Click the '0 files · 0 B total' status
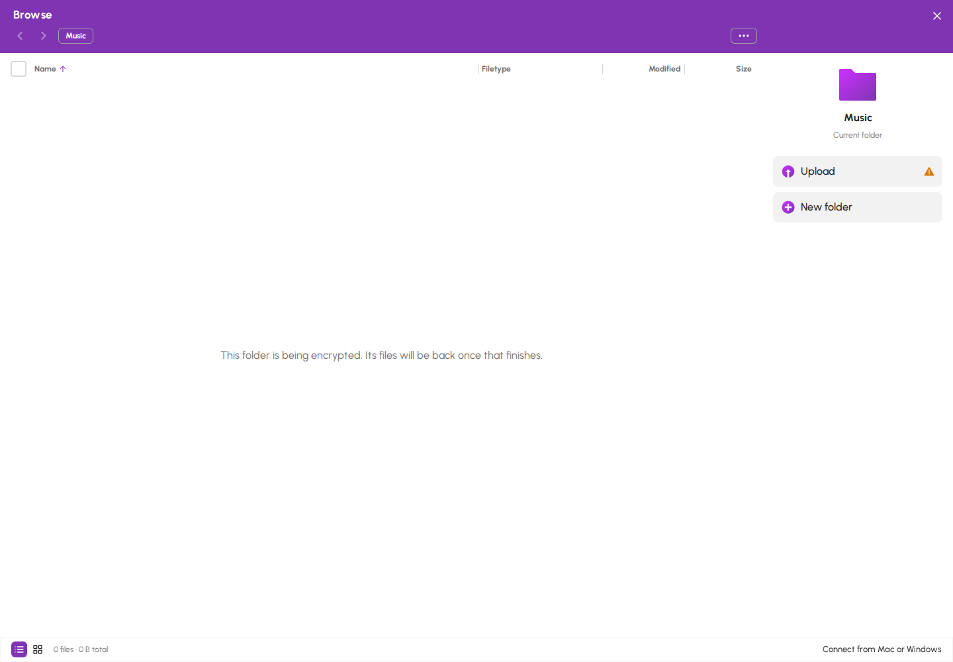This screenshot has height=662, width=953. coord(81,649)
